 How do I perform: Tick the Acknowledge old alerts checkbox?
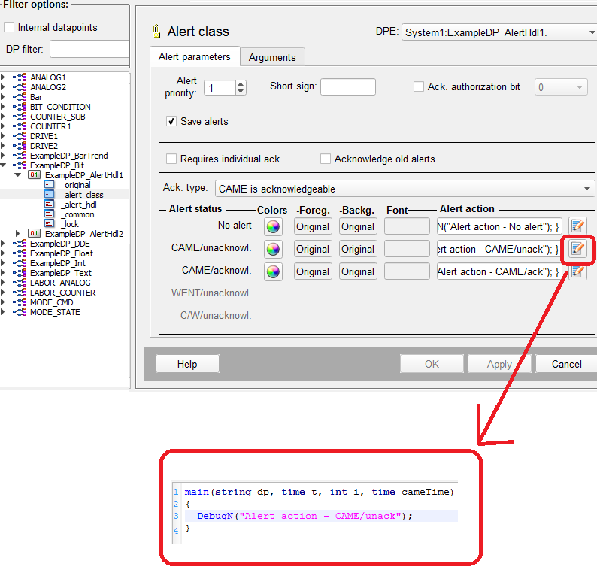tap(326, 159)
